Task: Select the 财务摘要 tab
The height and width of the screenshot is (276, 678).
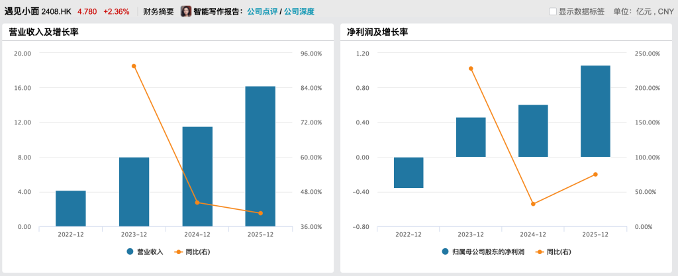Action: [158, 11]
